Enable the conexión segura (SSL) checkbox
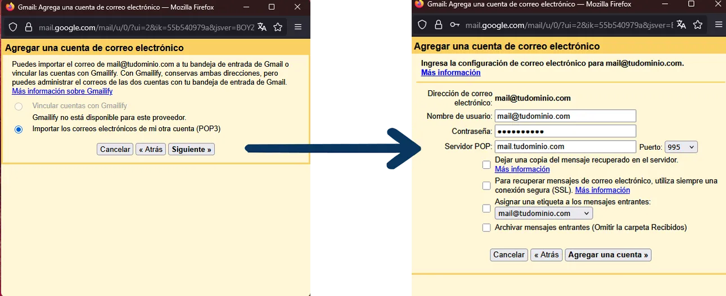 point(486,186)
